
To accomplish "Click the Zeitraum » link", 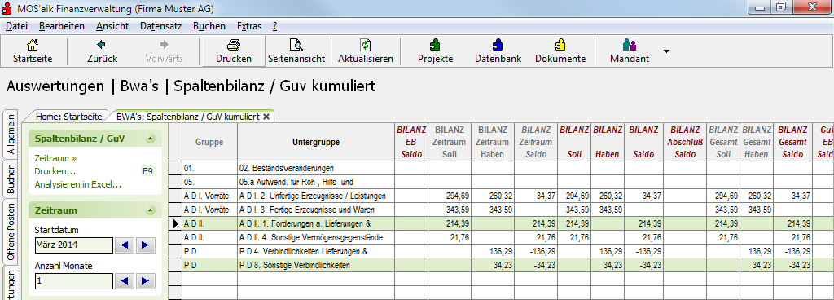I will (x=56, y=158).
